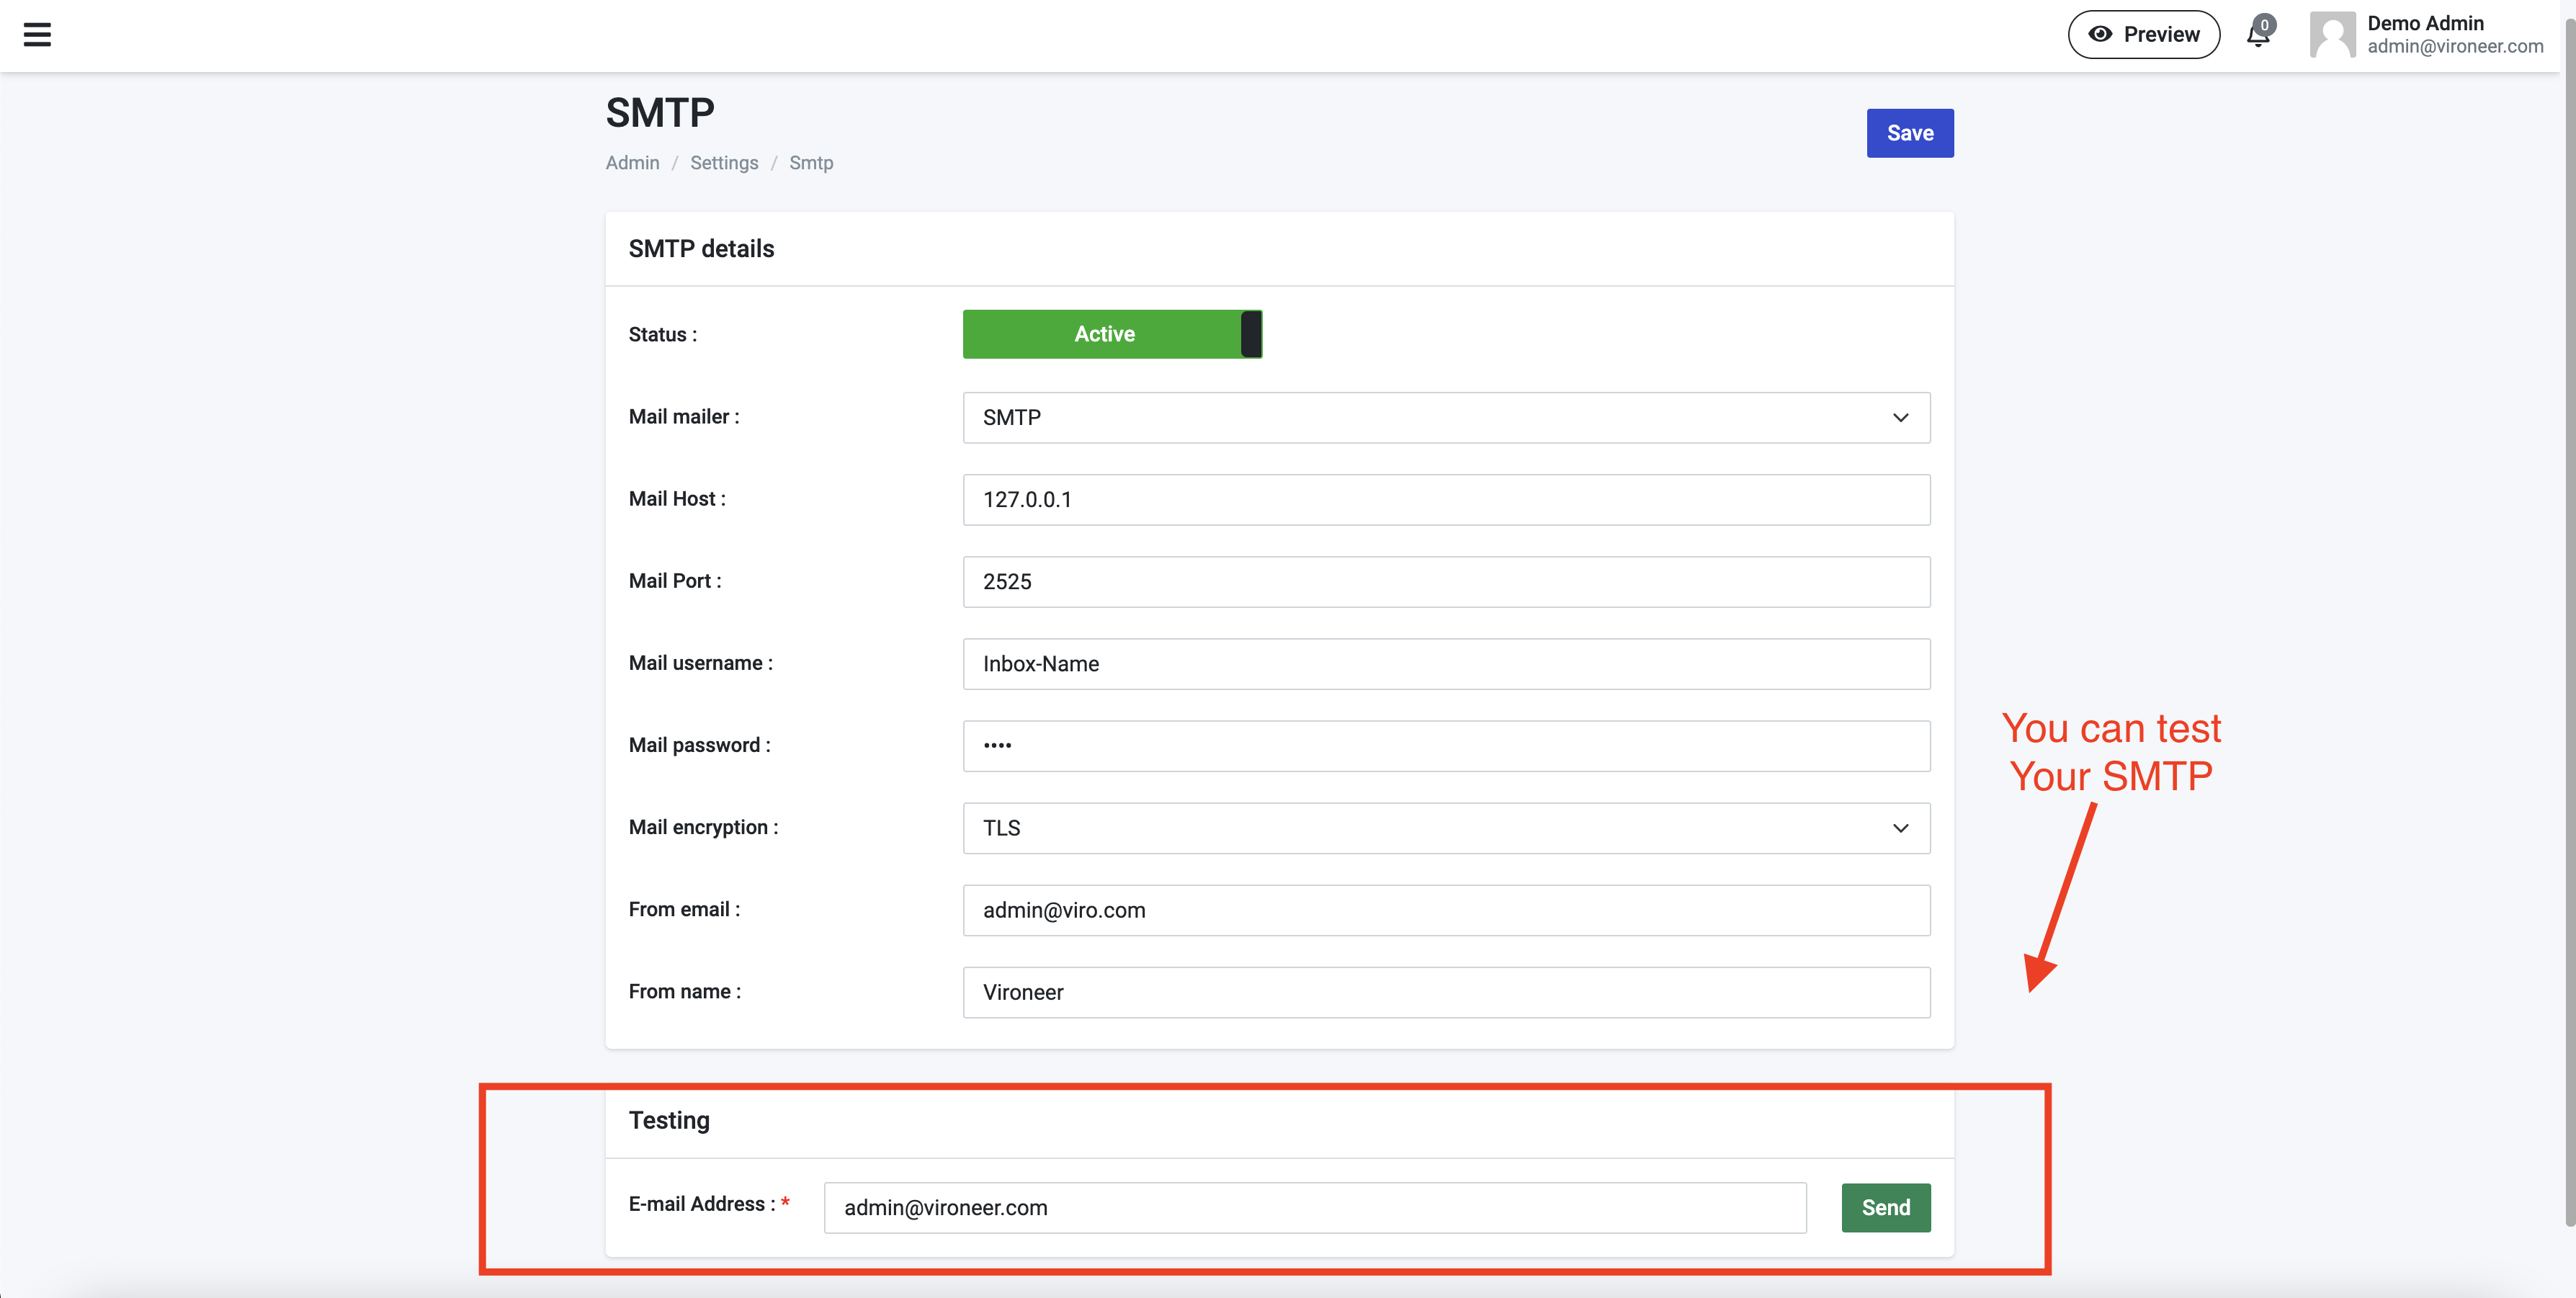Click the testing E-mail Address field
Viewport: 2576px width, 1298px height.
1314,1208
